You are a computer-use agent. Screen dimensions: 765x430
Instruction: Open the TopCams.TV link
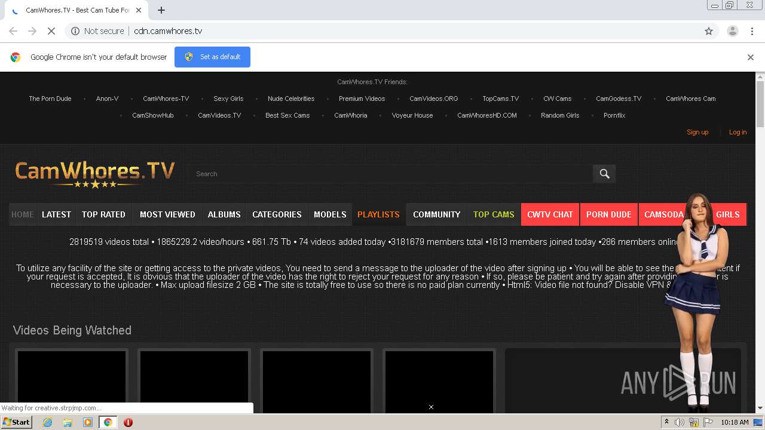(500, 99)
